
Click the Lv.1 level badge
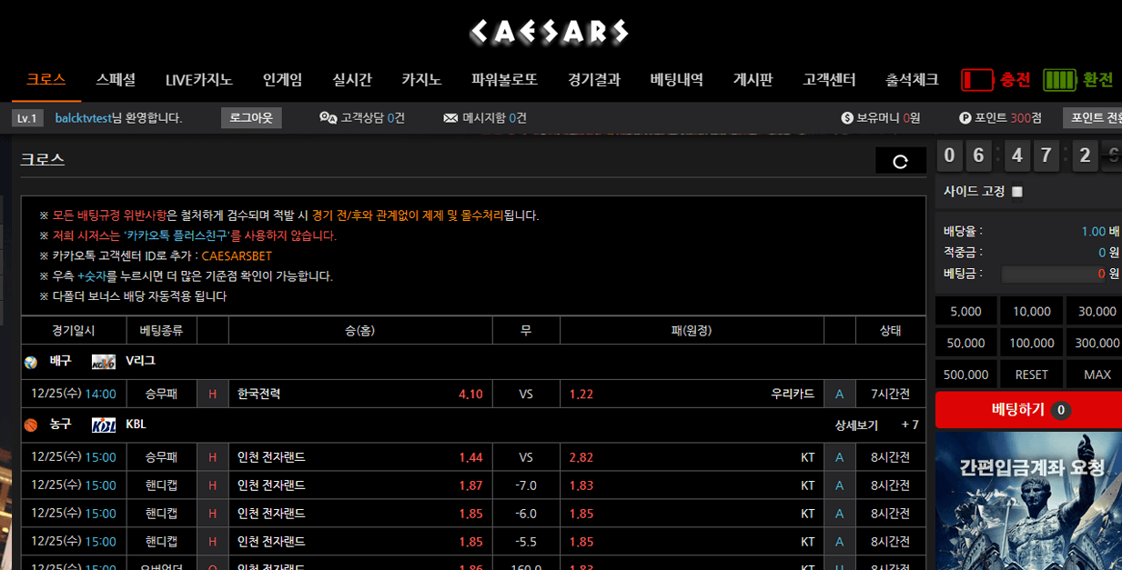27,118
